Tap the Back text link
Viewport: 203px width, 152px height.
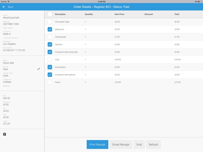point(11,7)
